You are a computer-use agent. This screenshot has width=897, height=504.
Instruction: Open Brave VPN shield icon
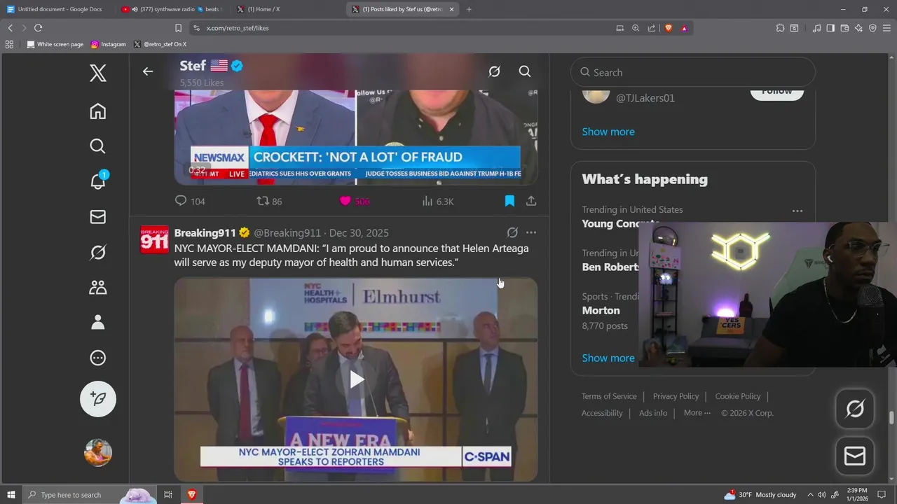tap(872, 28)
